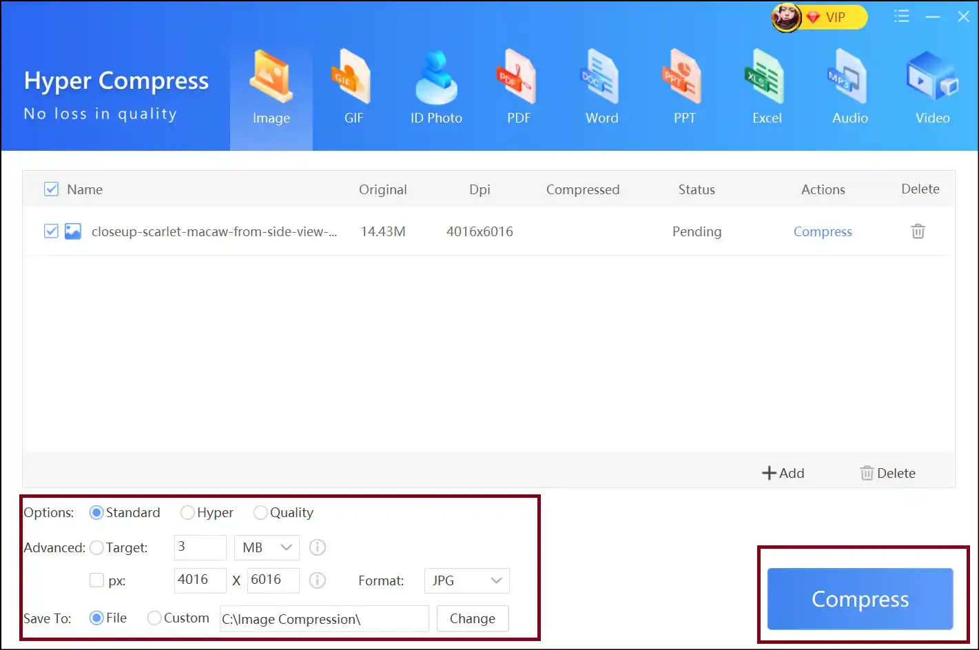Select the File save-to radio button

96,618
